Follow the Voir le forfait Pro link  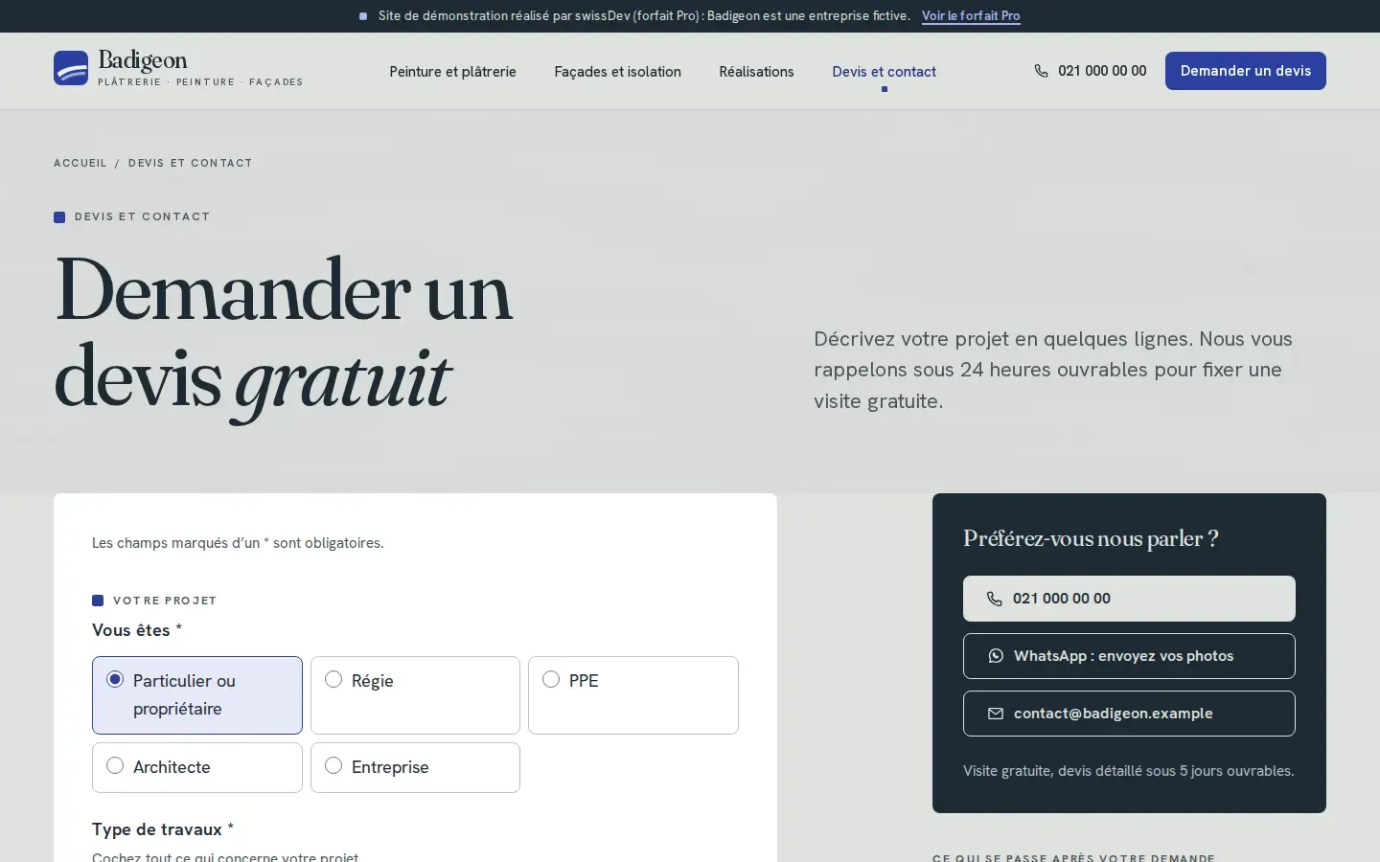pyautogui.click(x=971, y=16)
